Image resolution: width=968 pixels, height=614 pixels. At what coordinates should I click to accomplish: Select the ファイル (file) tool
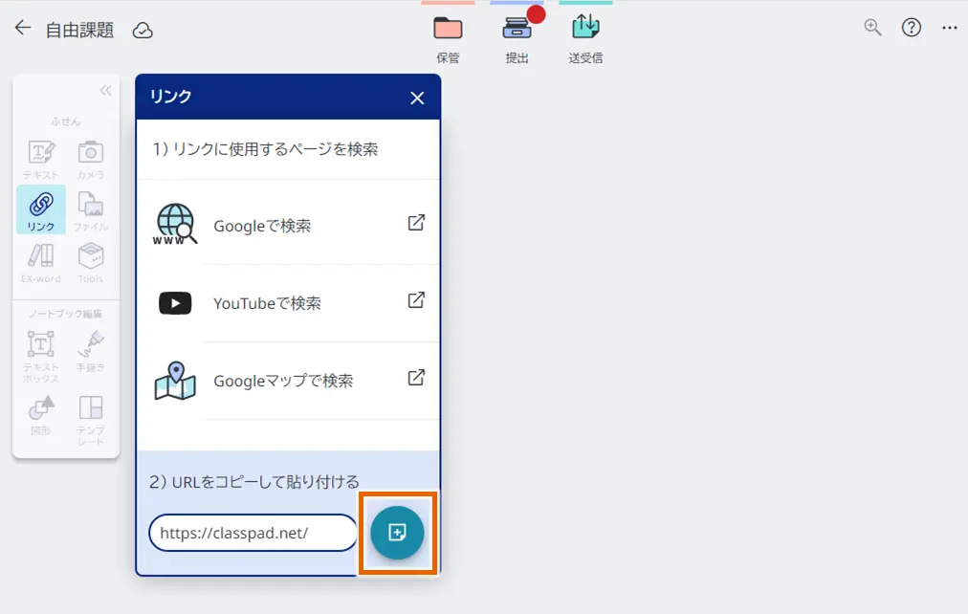[x=91, y=210]
